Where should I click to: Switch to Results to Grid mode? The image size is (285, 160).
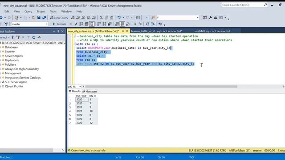[x=122, y=24]
